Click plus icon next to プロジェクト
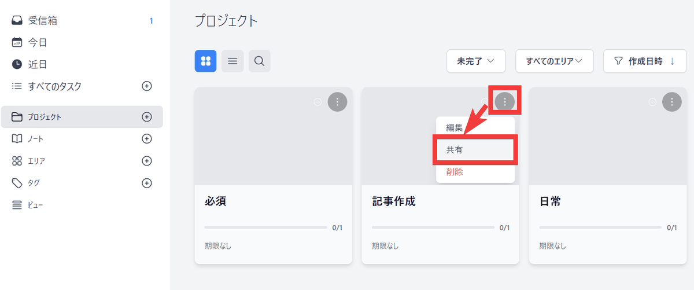This screenshot has height=290, width=694. 147,117
